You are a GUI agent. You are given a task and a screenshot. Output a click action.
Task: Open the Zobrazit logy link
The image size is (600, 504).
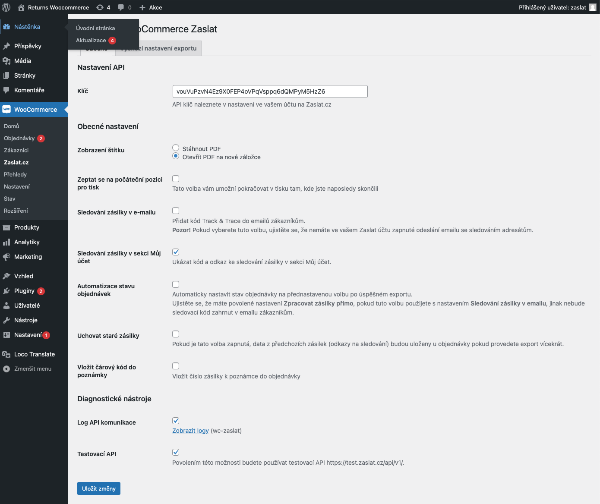[x=190, y=431]
